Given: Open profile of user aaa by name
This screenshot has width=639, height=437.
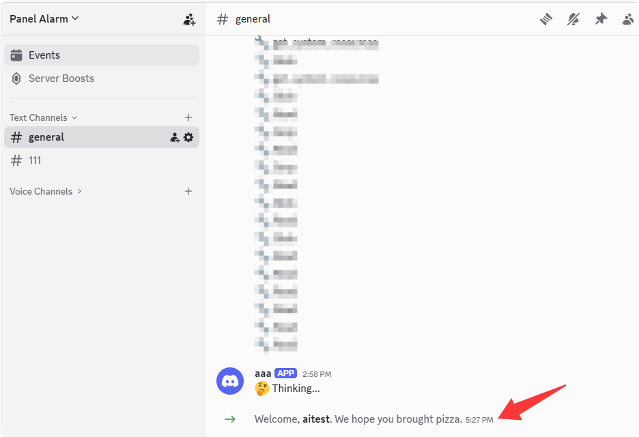Looking at the screenshot, I should point(263,373).
